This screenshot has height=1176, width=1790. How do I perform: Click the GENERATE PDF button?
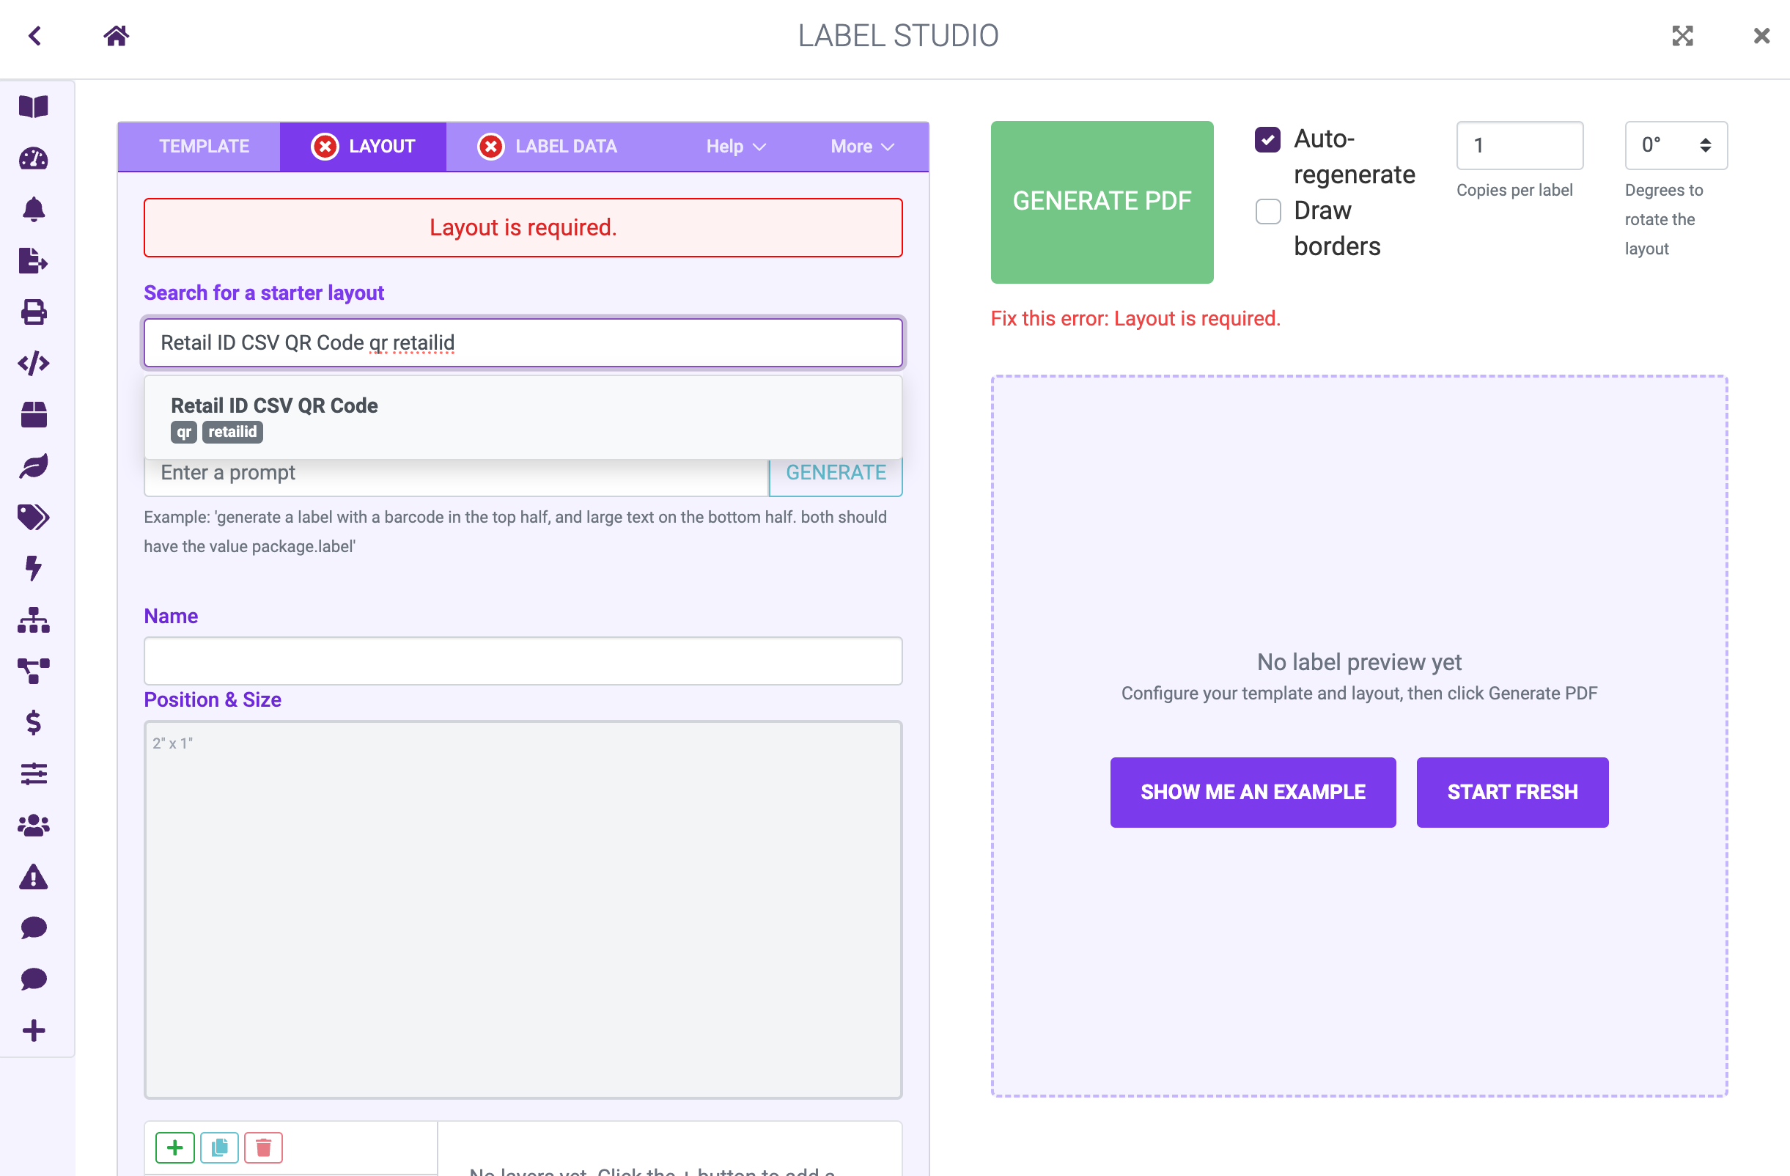(x=1101, y=202)
